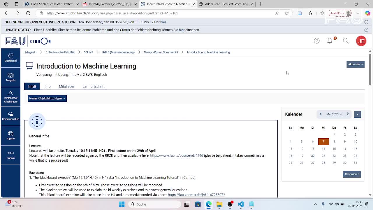Open Persönlicher Arbeitsraum in sidebar
373x210 pixels.
(x=10, y=97)
